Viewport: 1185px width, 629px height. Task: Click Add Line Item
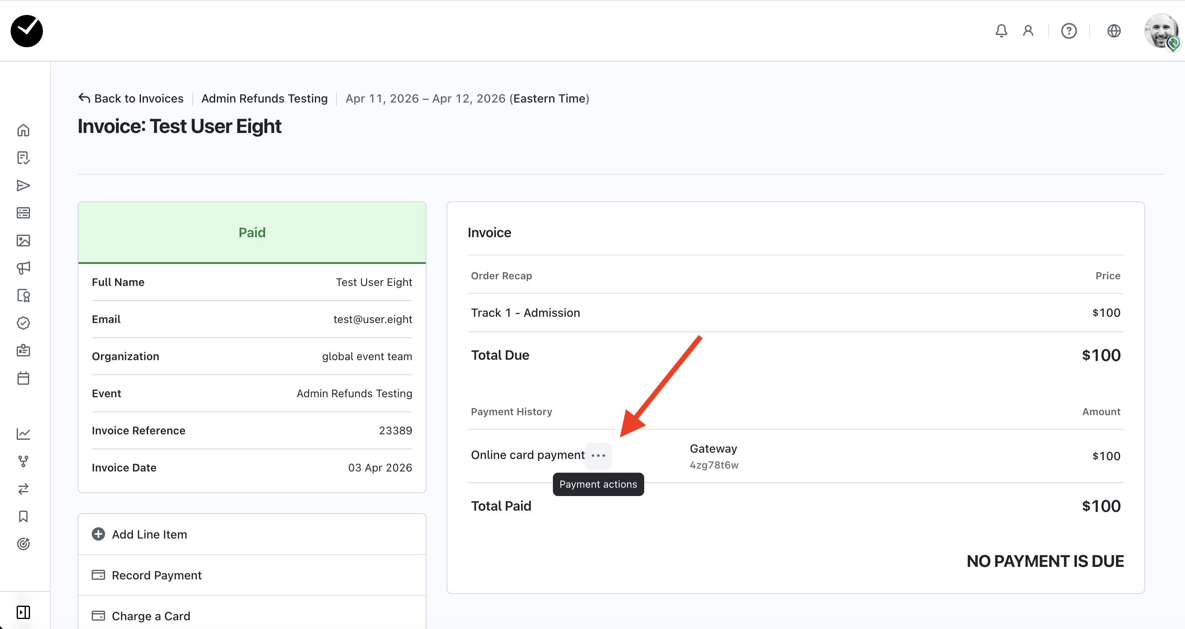[149, 534]
